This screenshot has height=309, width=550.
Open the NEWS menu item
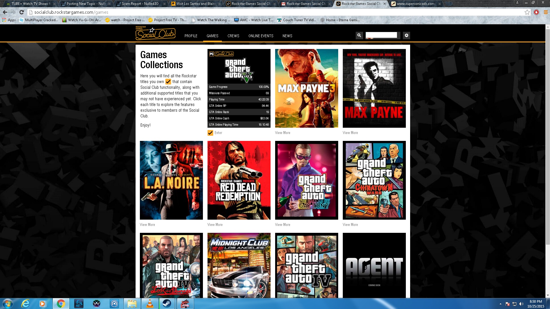pos(287,36)
